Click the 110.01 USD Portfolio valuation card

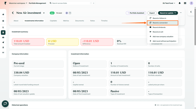[x=164, y=74]
